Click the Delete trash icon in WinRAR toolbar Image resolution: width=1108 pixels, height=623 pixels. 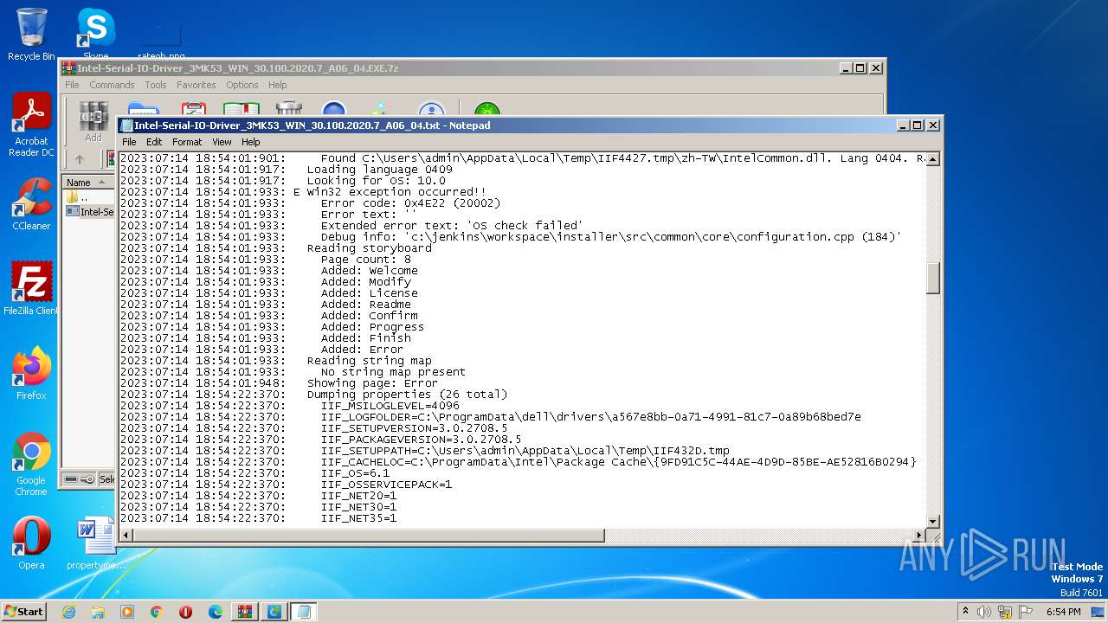click(289, 109)
